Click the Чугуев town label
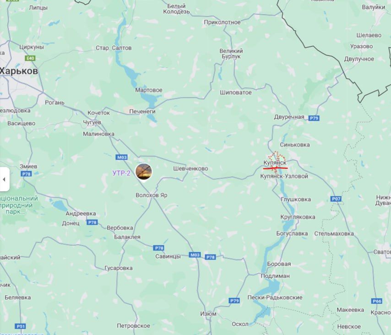 (92, 122)
